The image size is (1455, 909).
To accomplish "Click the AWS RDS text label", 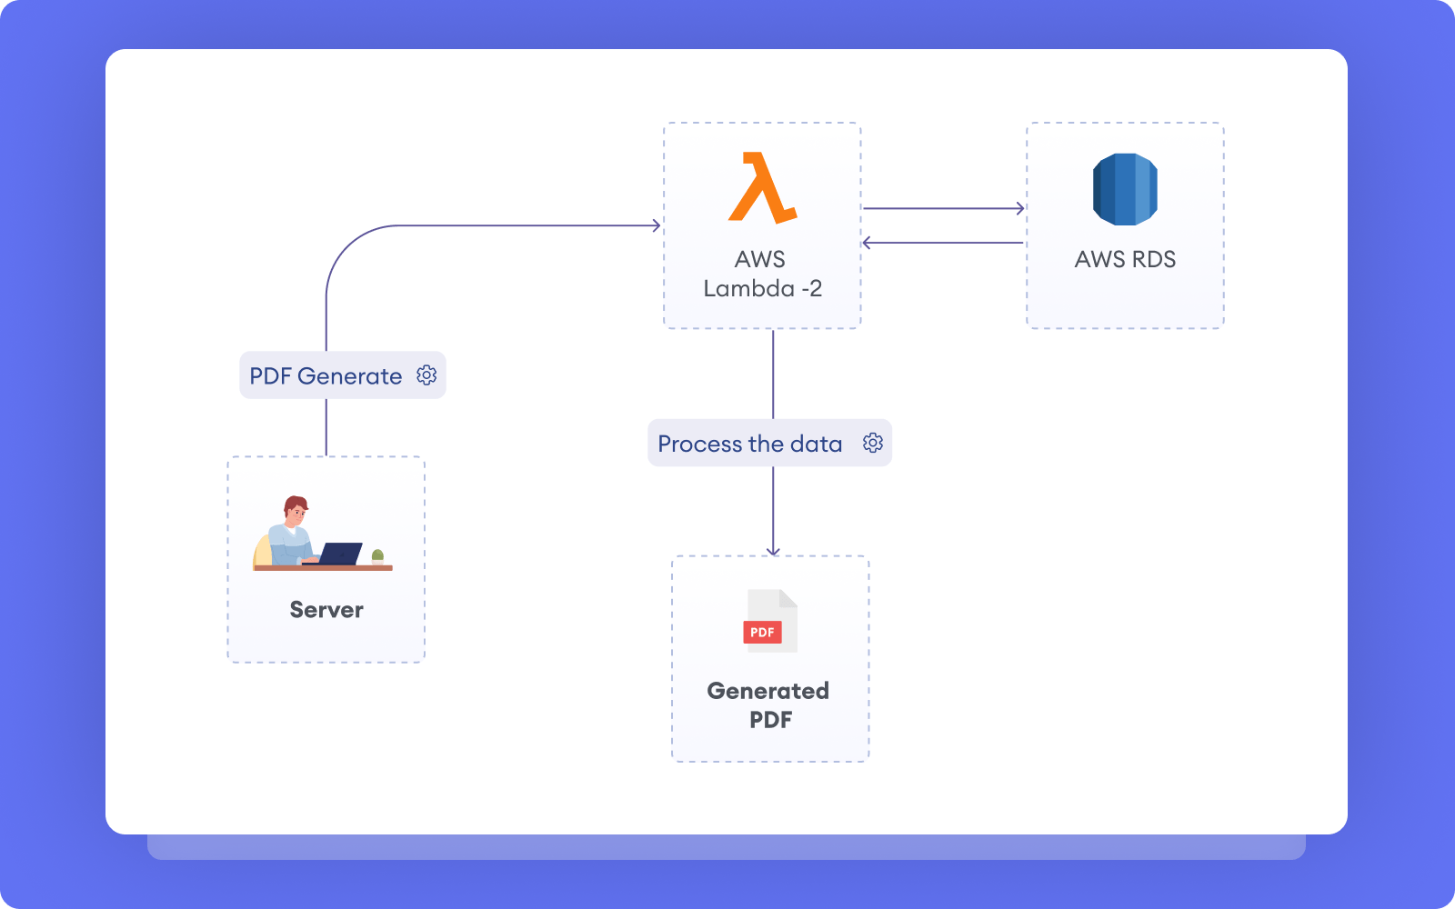I will [x=1125, y=259].
